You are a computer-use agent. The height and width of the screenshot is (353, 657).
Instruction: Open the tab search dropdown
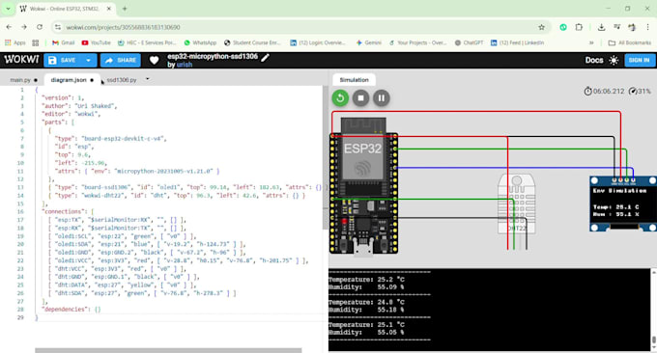pos(8,9)
